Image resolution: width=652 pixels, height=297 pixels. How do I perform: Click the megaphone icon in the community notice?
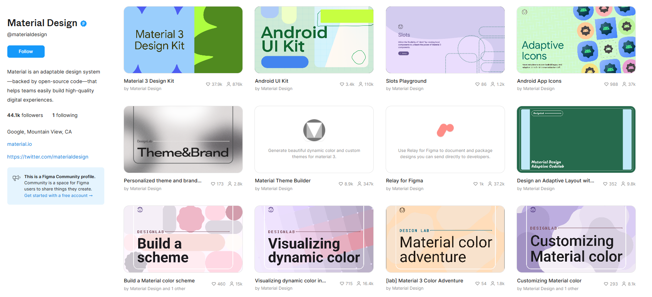pyautogui.click(x=16, y=178)
